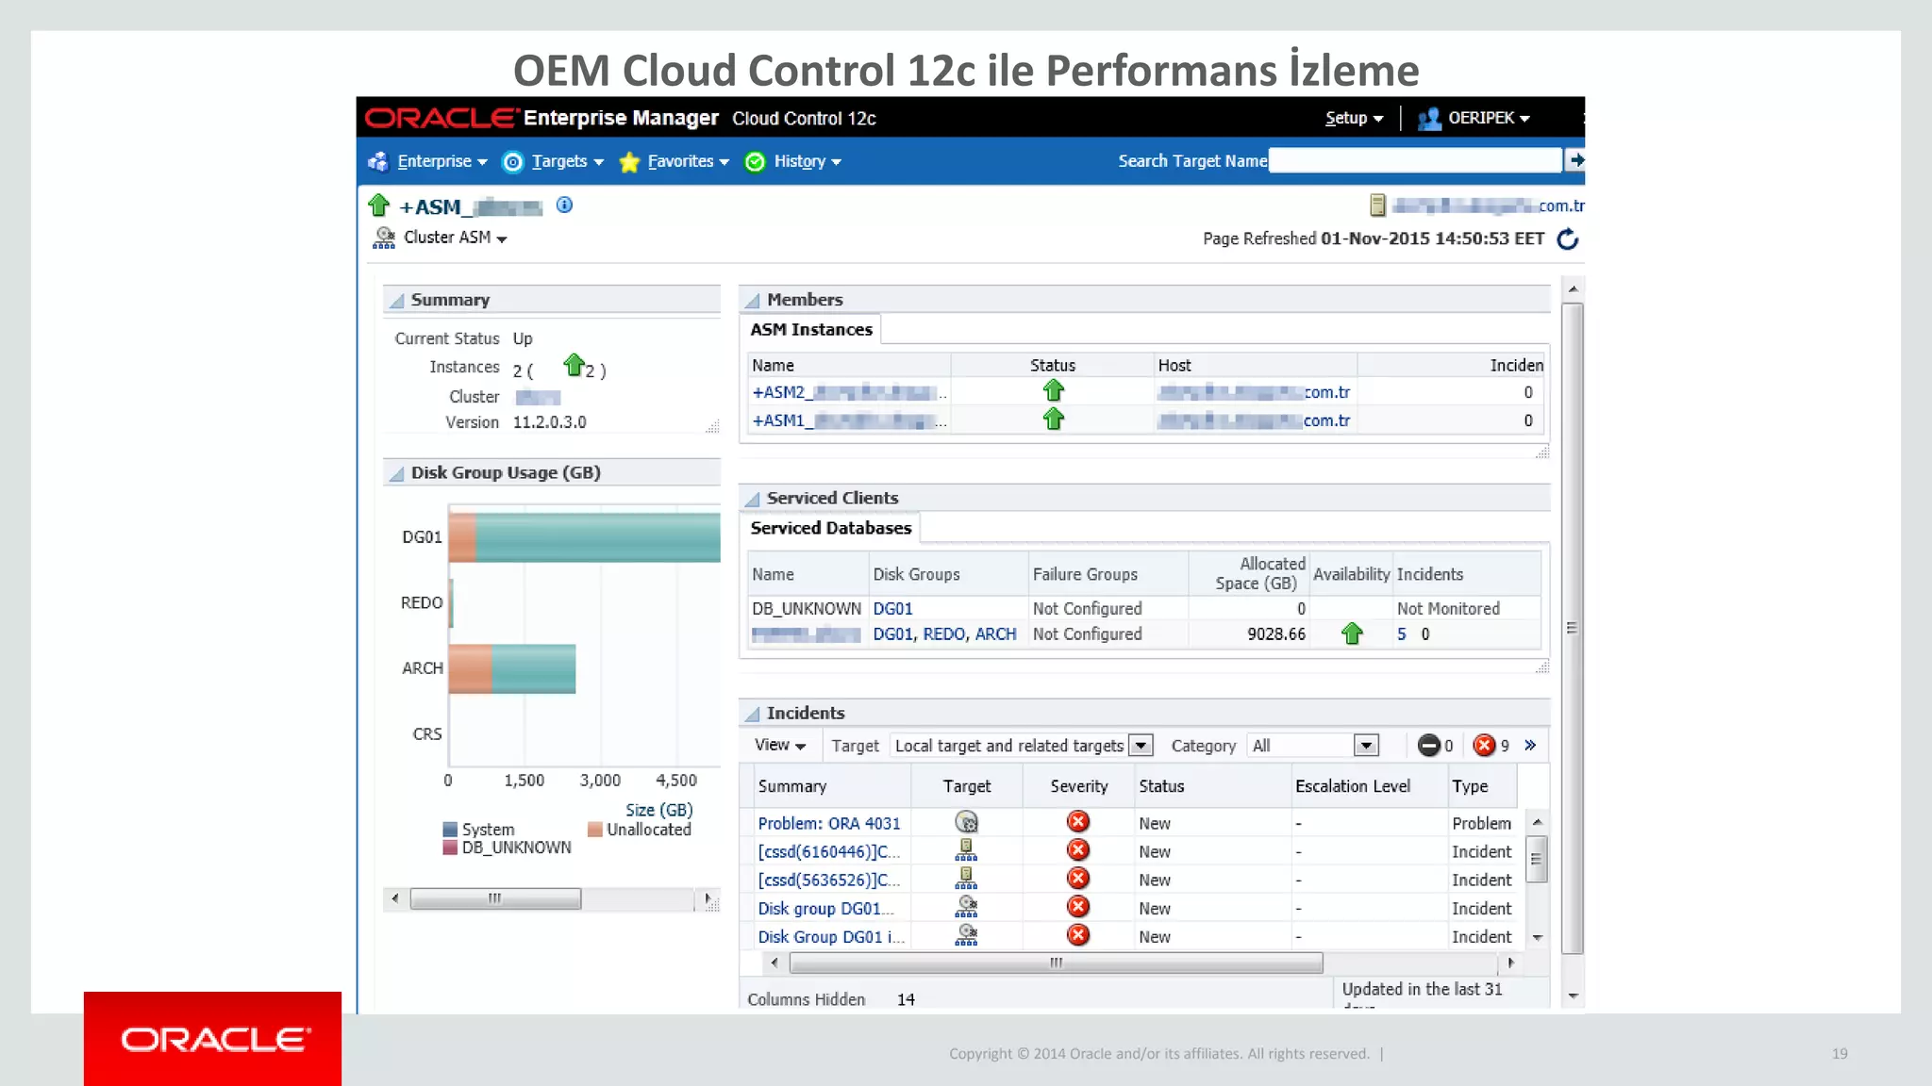Click the DG01 used-space bar
Image resolution: width=1932 pixels, height=1086 pixels.
coord(597,537)
